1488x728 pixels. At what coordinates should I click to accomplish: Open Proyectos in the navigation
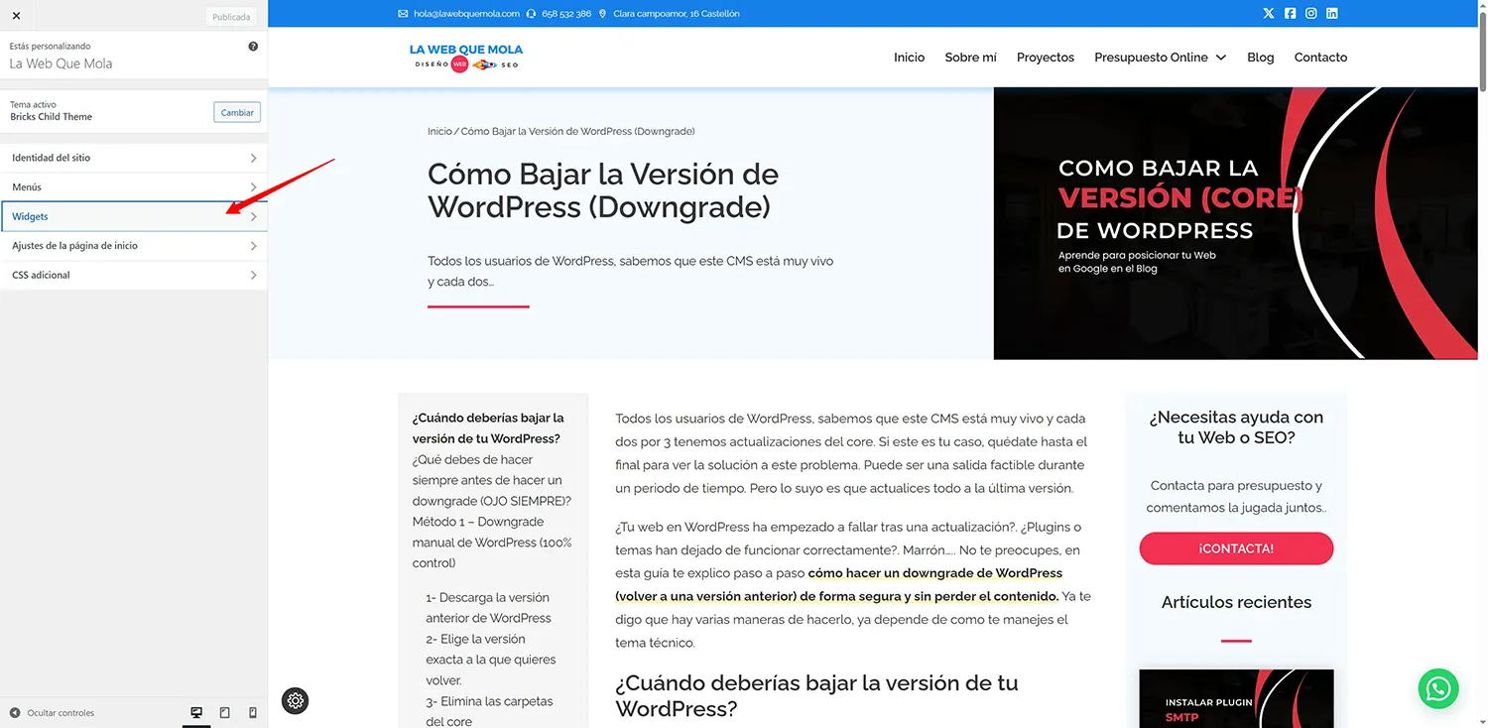pyautogui.click(x=1046, y=58)
